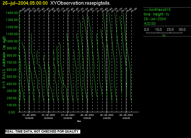This screenshot has width=191, height=138.
Task: Click the 1100.00 altitude axis label
Action: [12, 34]
